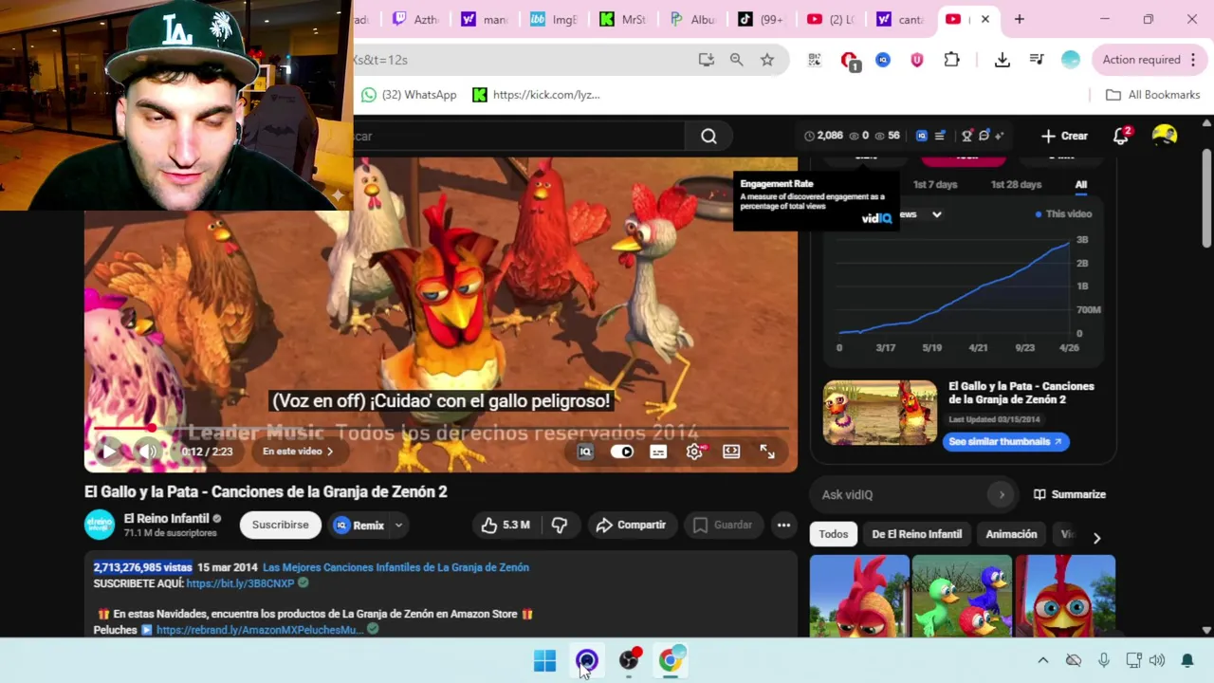Click the install app icon in address bar
The image size is (1214, 683).
[706, 60]
